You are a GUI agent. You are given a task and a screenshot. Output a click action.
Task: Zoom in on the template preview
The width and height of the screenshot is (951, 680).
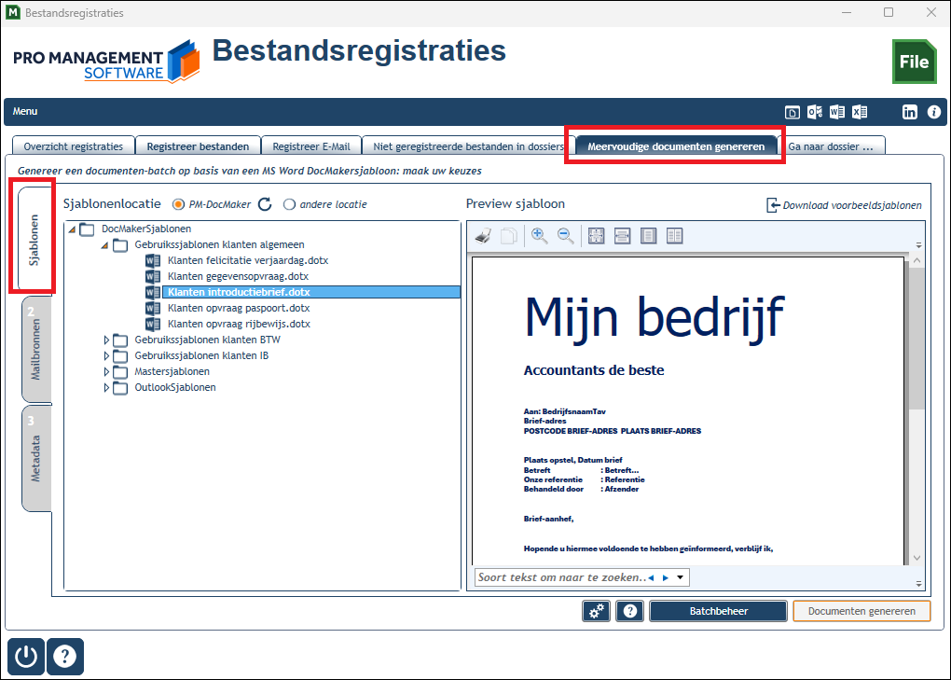tap(539, 236)
